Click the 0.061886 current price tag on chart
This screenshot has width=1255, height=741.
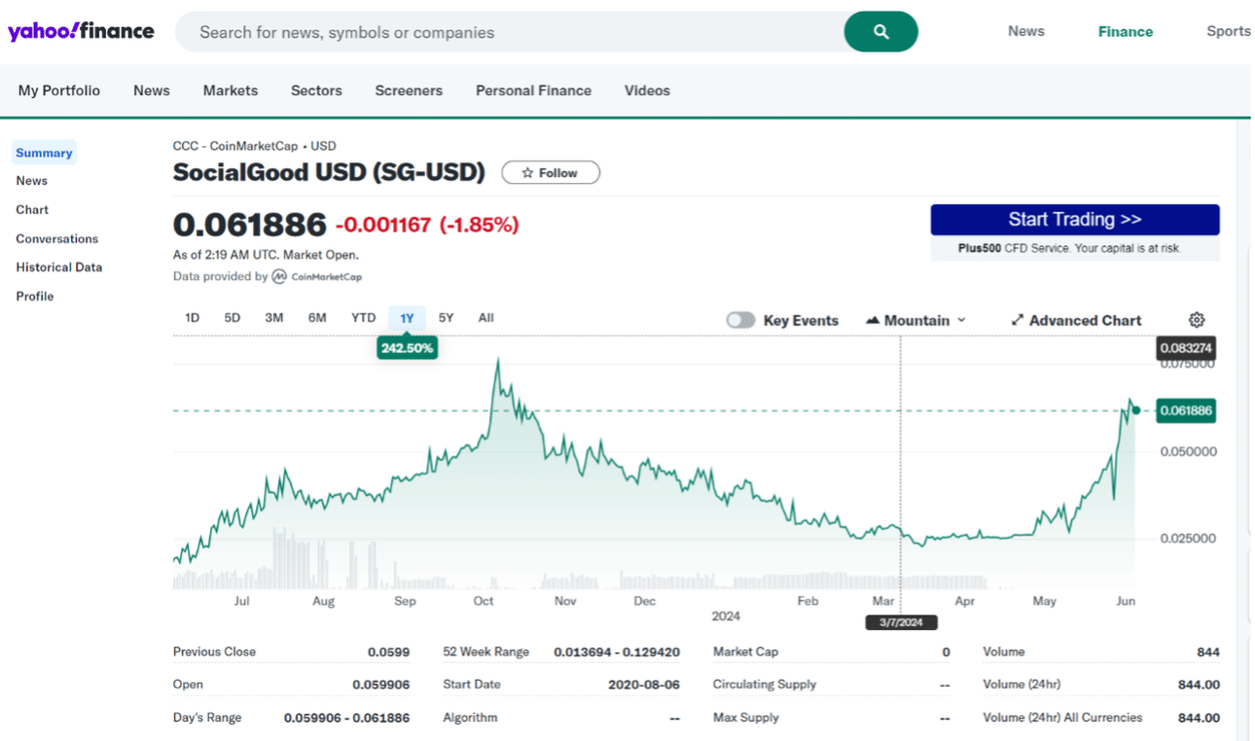click(x=1186, y=410)
